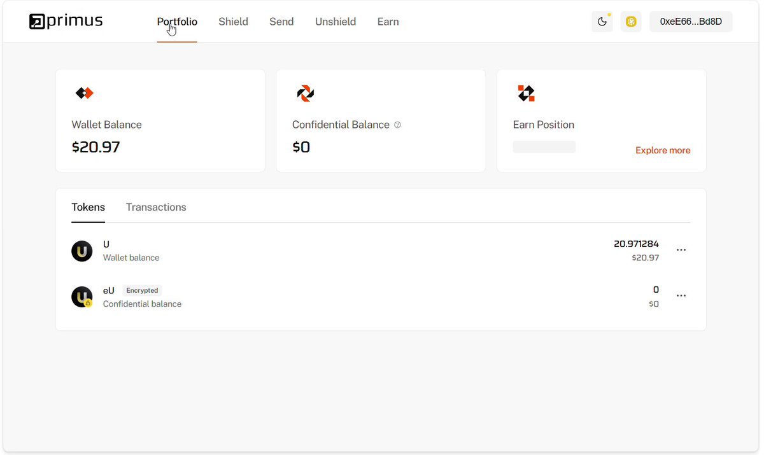Click the eU encrypted token logo

[x=82, y=297]
